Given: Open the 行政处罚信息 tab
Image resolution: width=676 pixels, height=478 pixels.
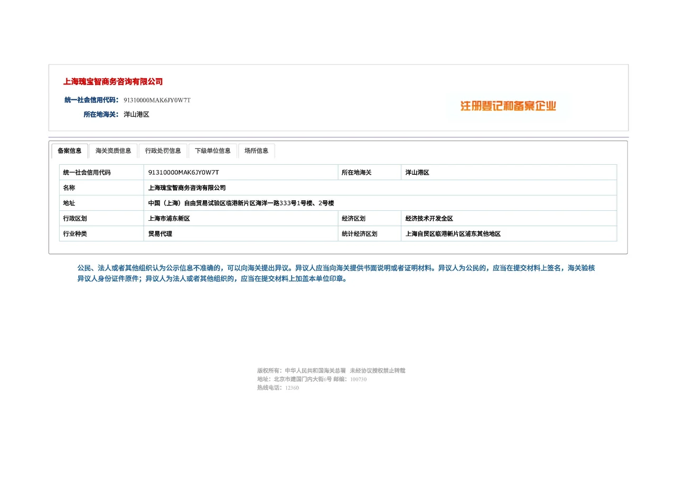Looking at the screenshot, I should [163, 151].
